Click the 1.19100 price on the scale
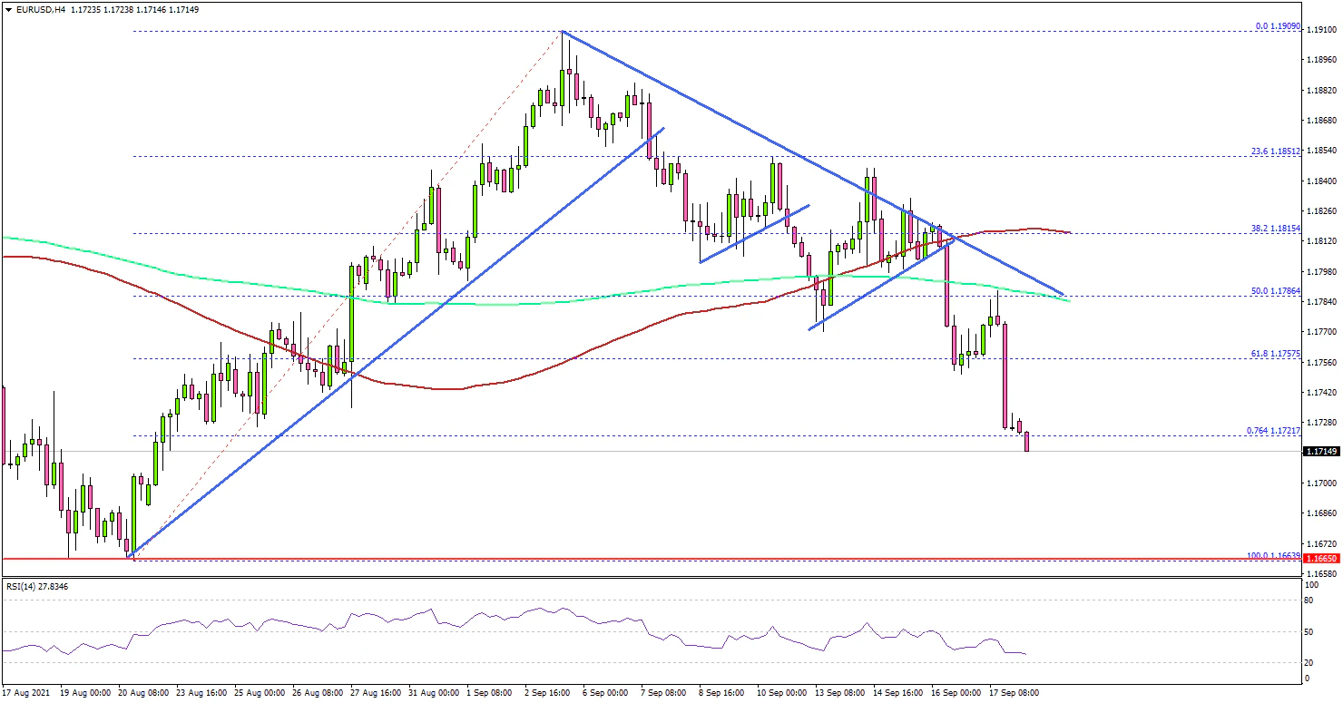 tap(1320, 30)
